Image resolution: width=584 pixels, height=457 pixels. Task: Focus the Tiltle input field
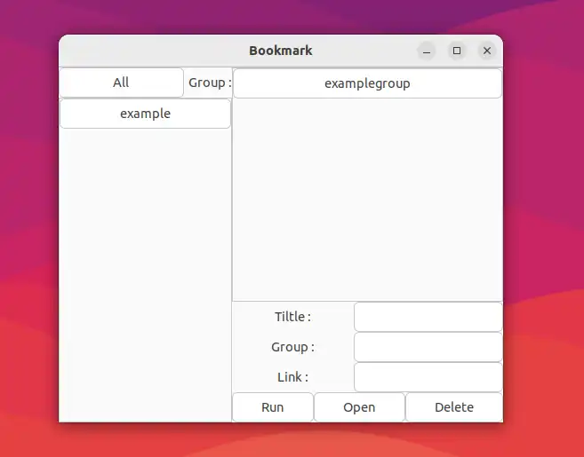coord(428,317)
